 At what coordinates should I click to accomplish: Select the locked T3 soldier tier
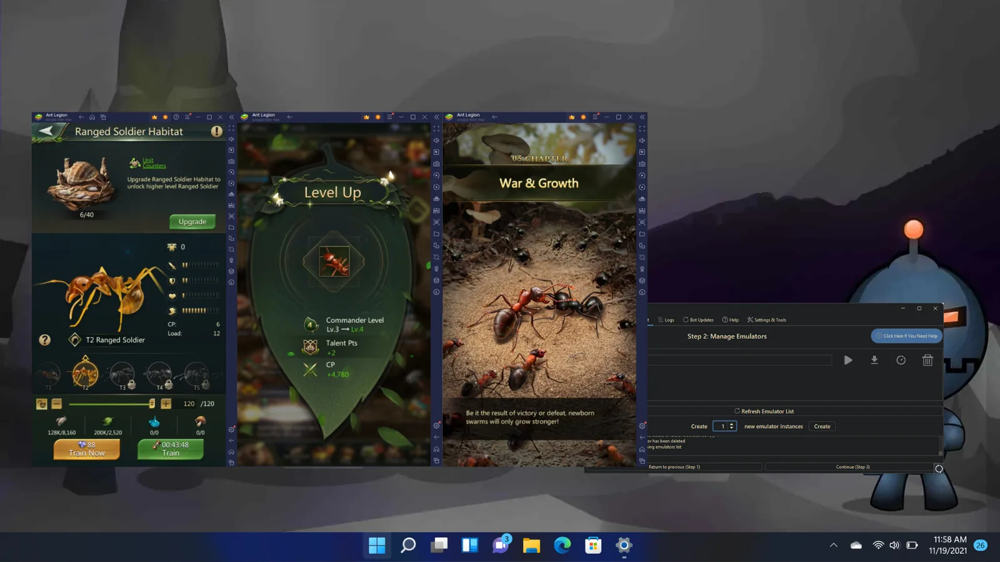pyautogui.click(x=122, y=375)
